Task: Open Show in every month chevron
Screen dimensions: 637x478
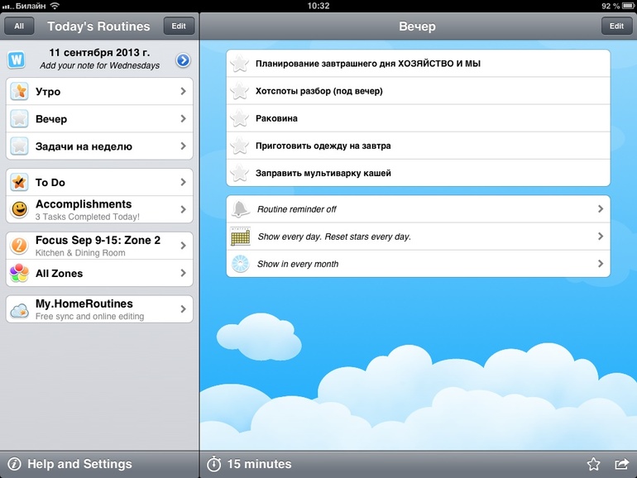Action: click(601, 264)
